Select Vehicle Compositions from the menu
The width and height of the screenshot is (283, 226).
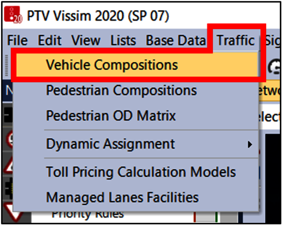point(112,65)
